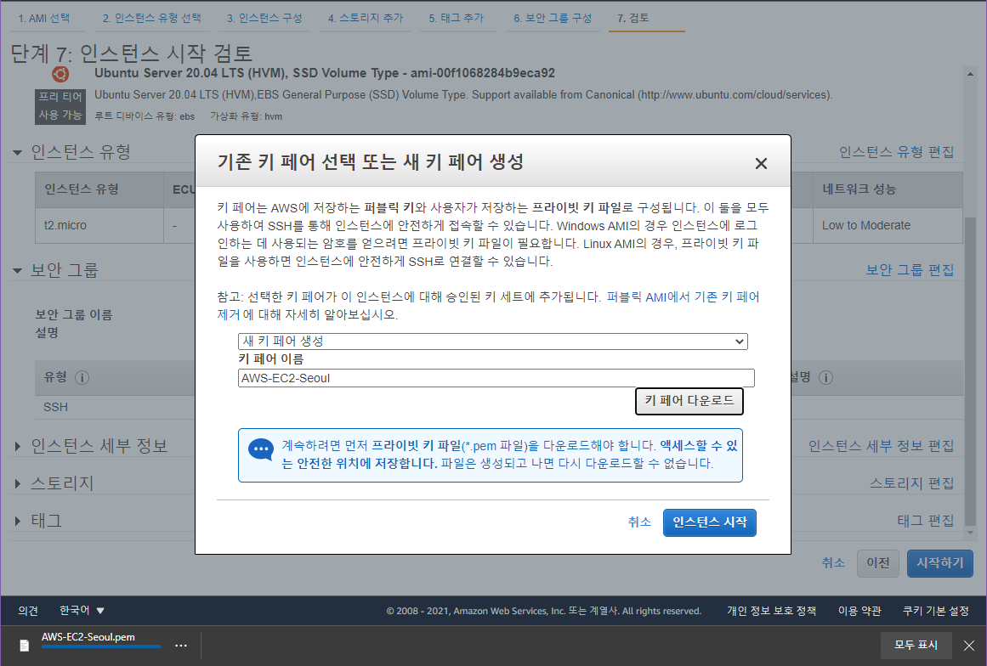Collapse the 보안 그룹 section

pos(18,271)
